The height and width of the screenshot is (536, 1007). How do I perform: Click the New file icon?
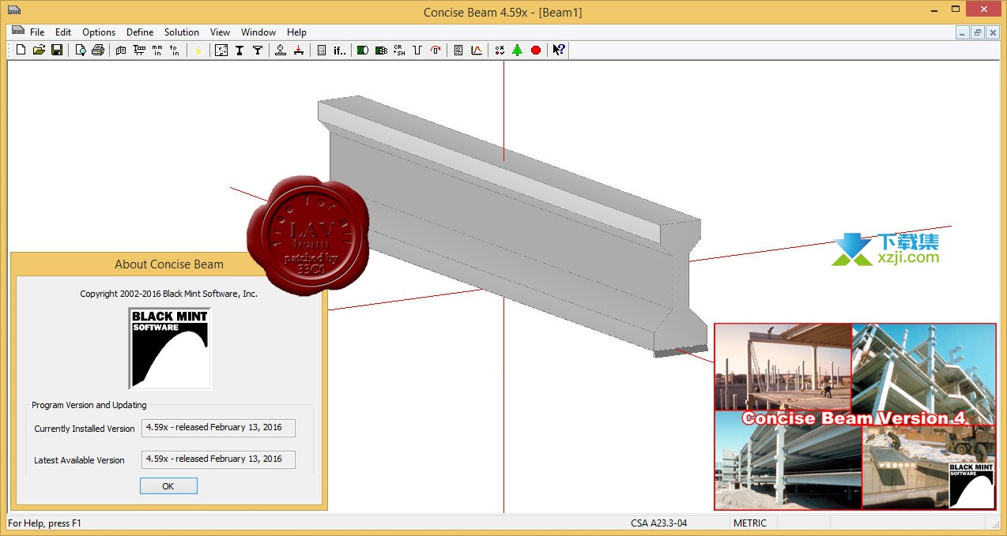(x=21, y=51)
